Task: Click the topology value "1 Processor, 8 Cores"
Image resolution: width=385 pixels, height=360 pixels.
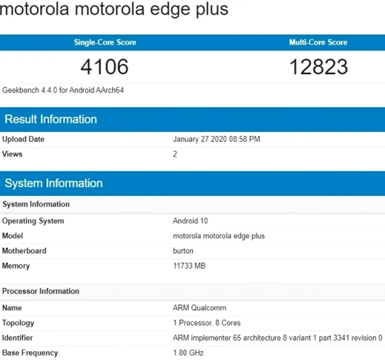Action: click(207, 323)
